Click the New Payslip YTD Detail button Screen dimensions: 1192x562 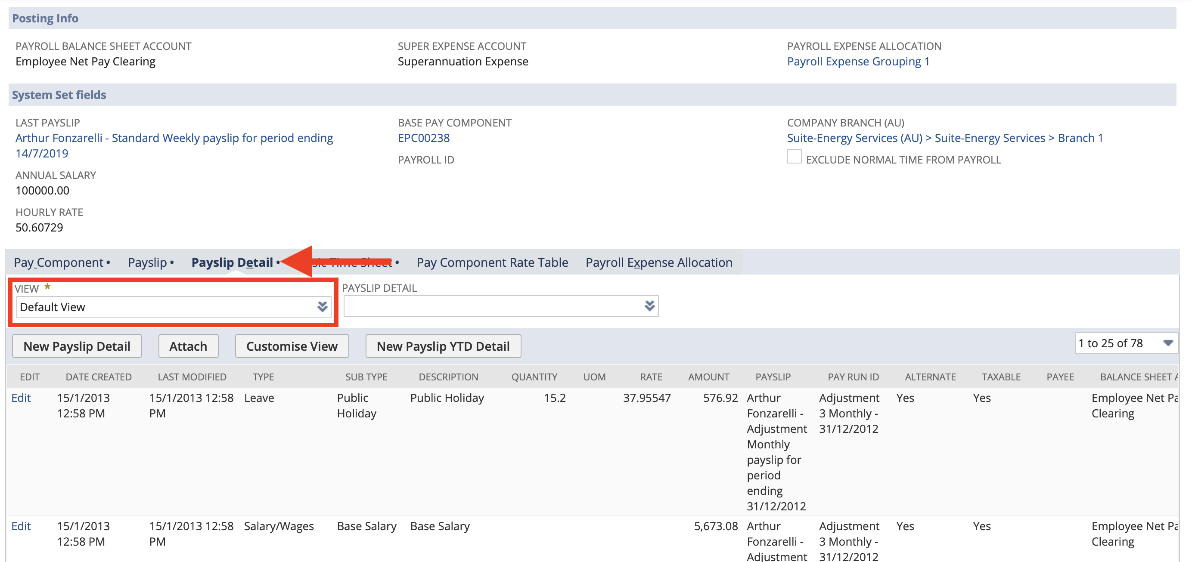point(443,346)
